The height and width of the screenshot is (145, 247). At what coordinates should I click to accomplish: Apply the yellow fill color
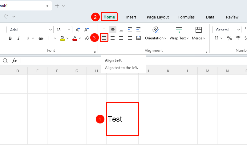(x=63, y=38)
